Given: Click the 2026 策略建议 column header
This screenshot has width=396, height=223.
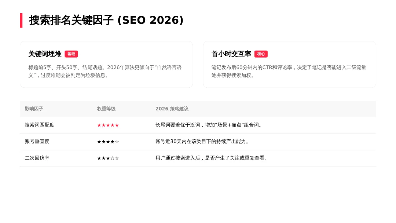Looking at the screenshot, I should click(x=172, y=109).
